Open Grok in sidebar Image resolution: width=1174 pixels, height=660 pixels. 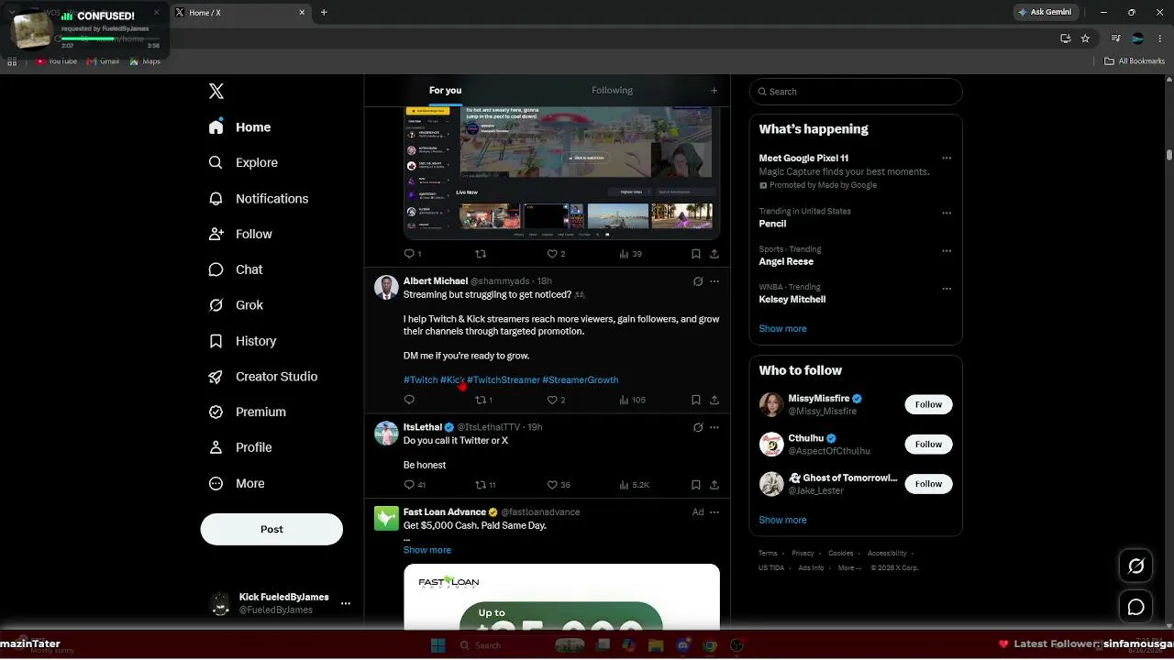(x=236, y=305)
